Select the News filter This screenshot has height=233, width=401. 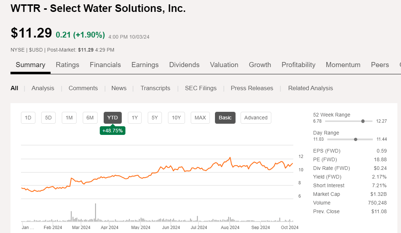tap(119, 88)
